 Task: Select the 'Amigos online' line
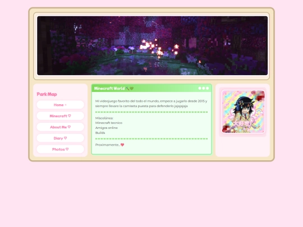(x=106, y=128)
